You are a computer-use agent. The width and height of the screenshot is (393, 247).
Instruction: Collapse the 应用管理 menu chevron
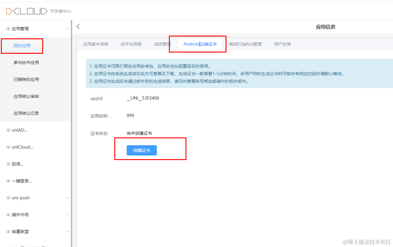[67, 29]
